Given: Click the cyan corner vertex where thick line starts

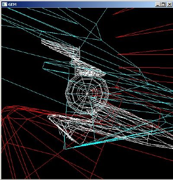Looking at the screenshot, I should pyautogui.click(x=65, y=149).
